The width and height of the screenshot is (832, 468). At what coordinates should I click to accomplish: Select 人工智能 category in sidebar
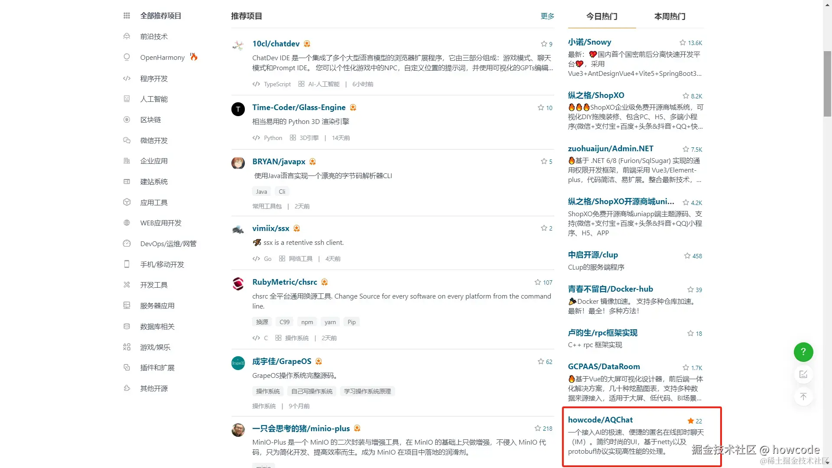point(154,99)
